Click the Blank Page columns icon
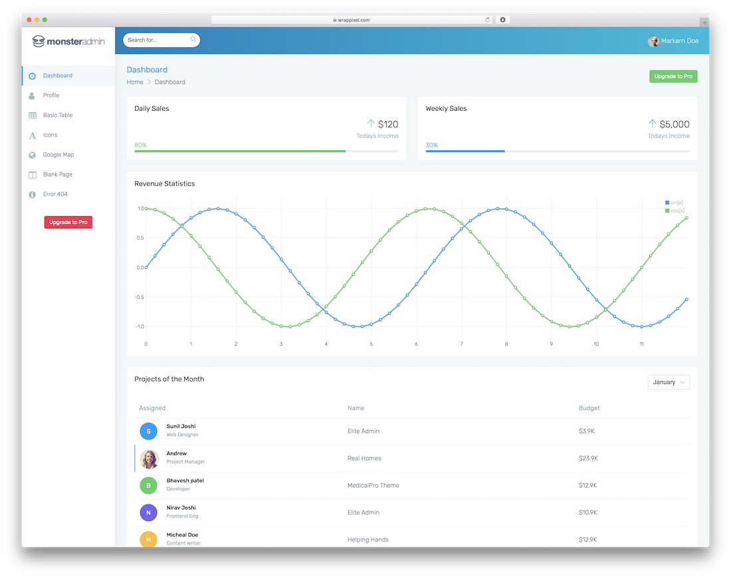This screenshot has height=578, width=731. (32, 175)
